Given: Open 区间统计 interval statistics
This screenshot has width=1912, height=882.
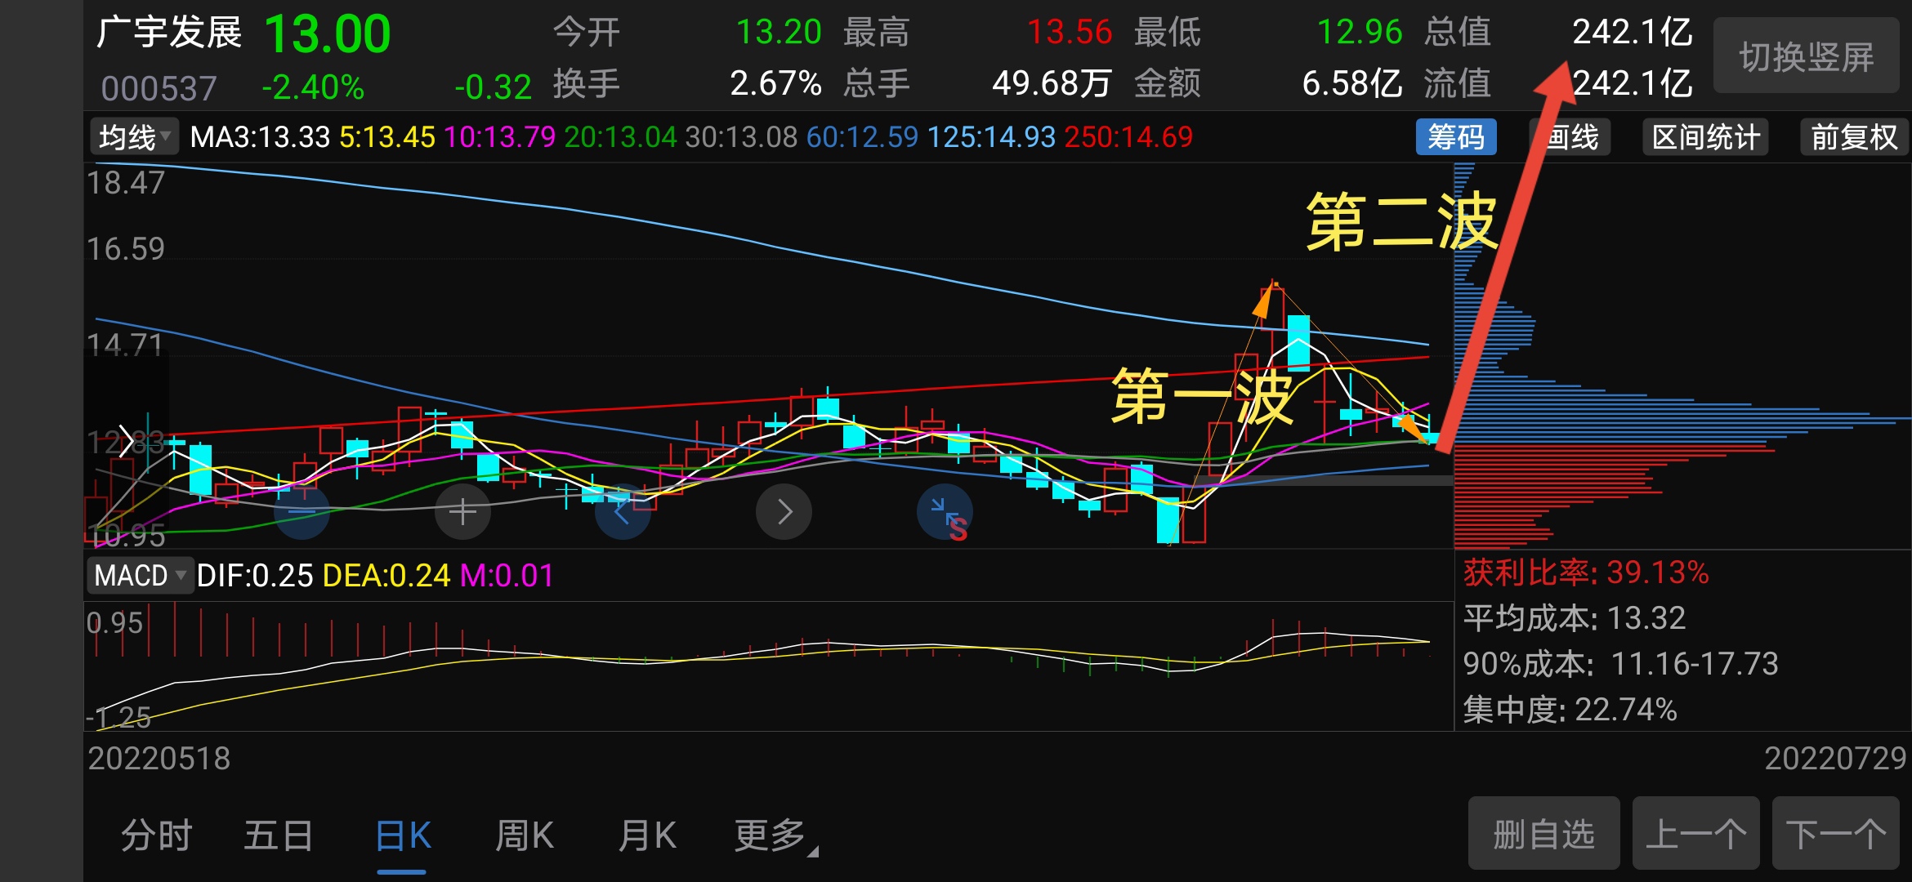Looking at the screenshot, I should (x=1704, y=137).
